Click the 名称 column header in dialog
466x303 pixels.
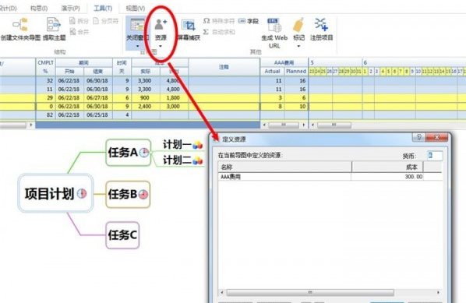(x=284, y=167)
